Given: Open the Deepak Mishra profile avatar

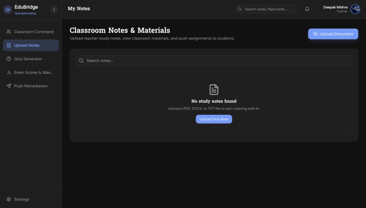Looking at the screenshot, I should [355, 9].
